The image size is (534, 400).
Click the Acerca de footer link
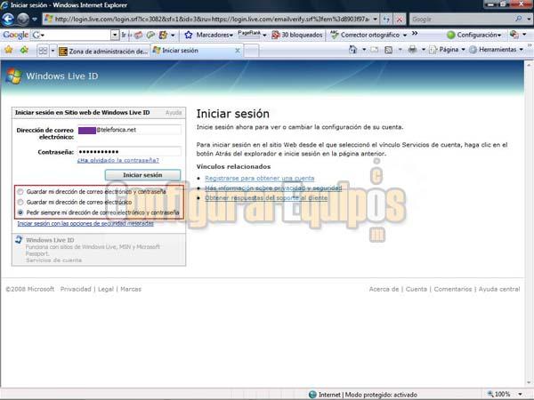pyautogui.click(x=384, y=289)
